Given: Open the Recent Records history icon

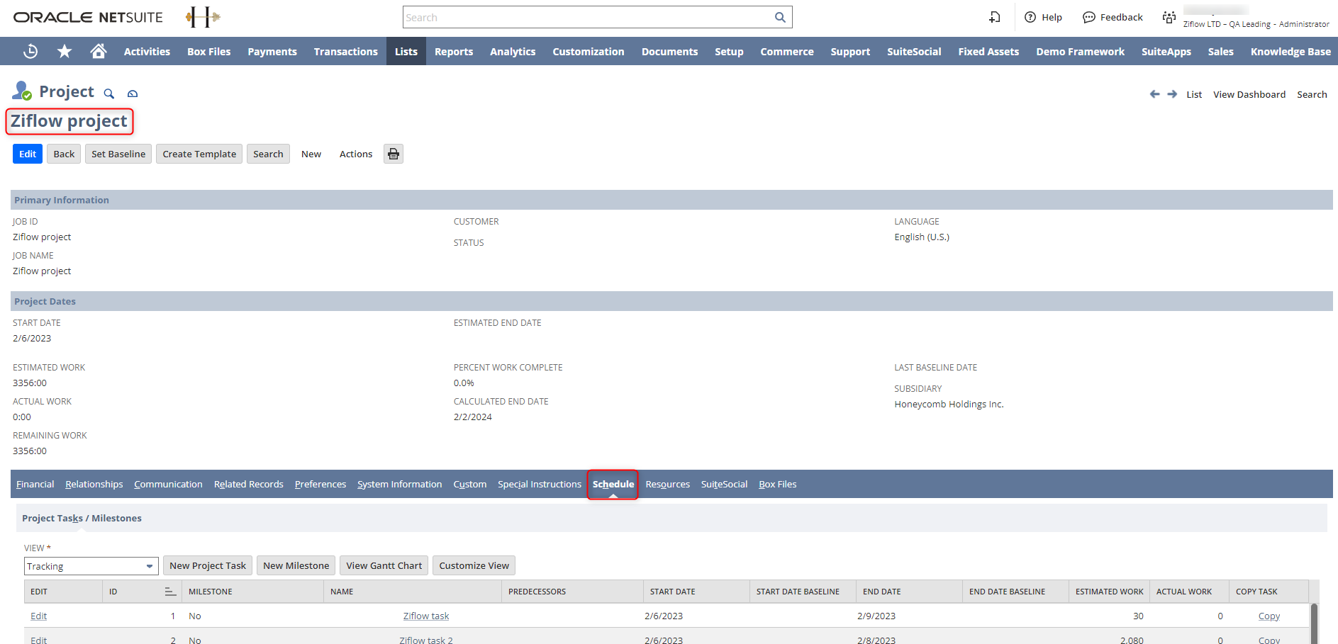Looking at the screenshot, I should point(30,51).
